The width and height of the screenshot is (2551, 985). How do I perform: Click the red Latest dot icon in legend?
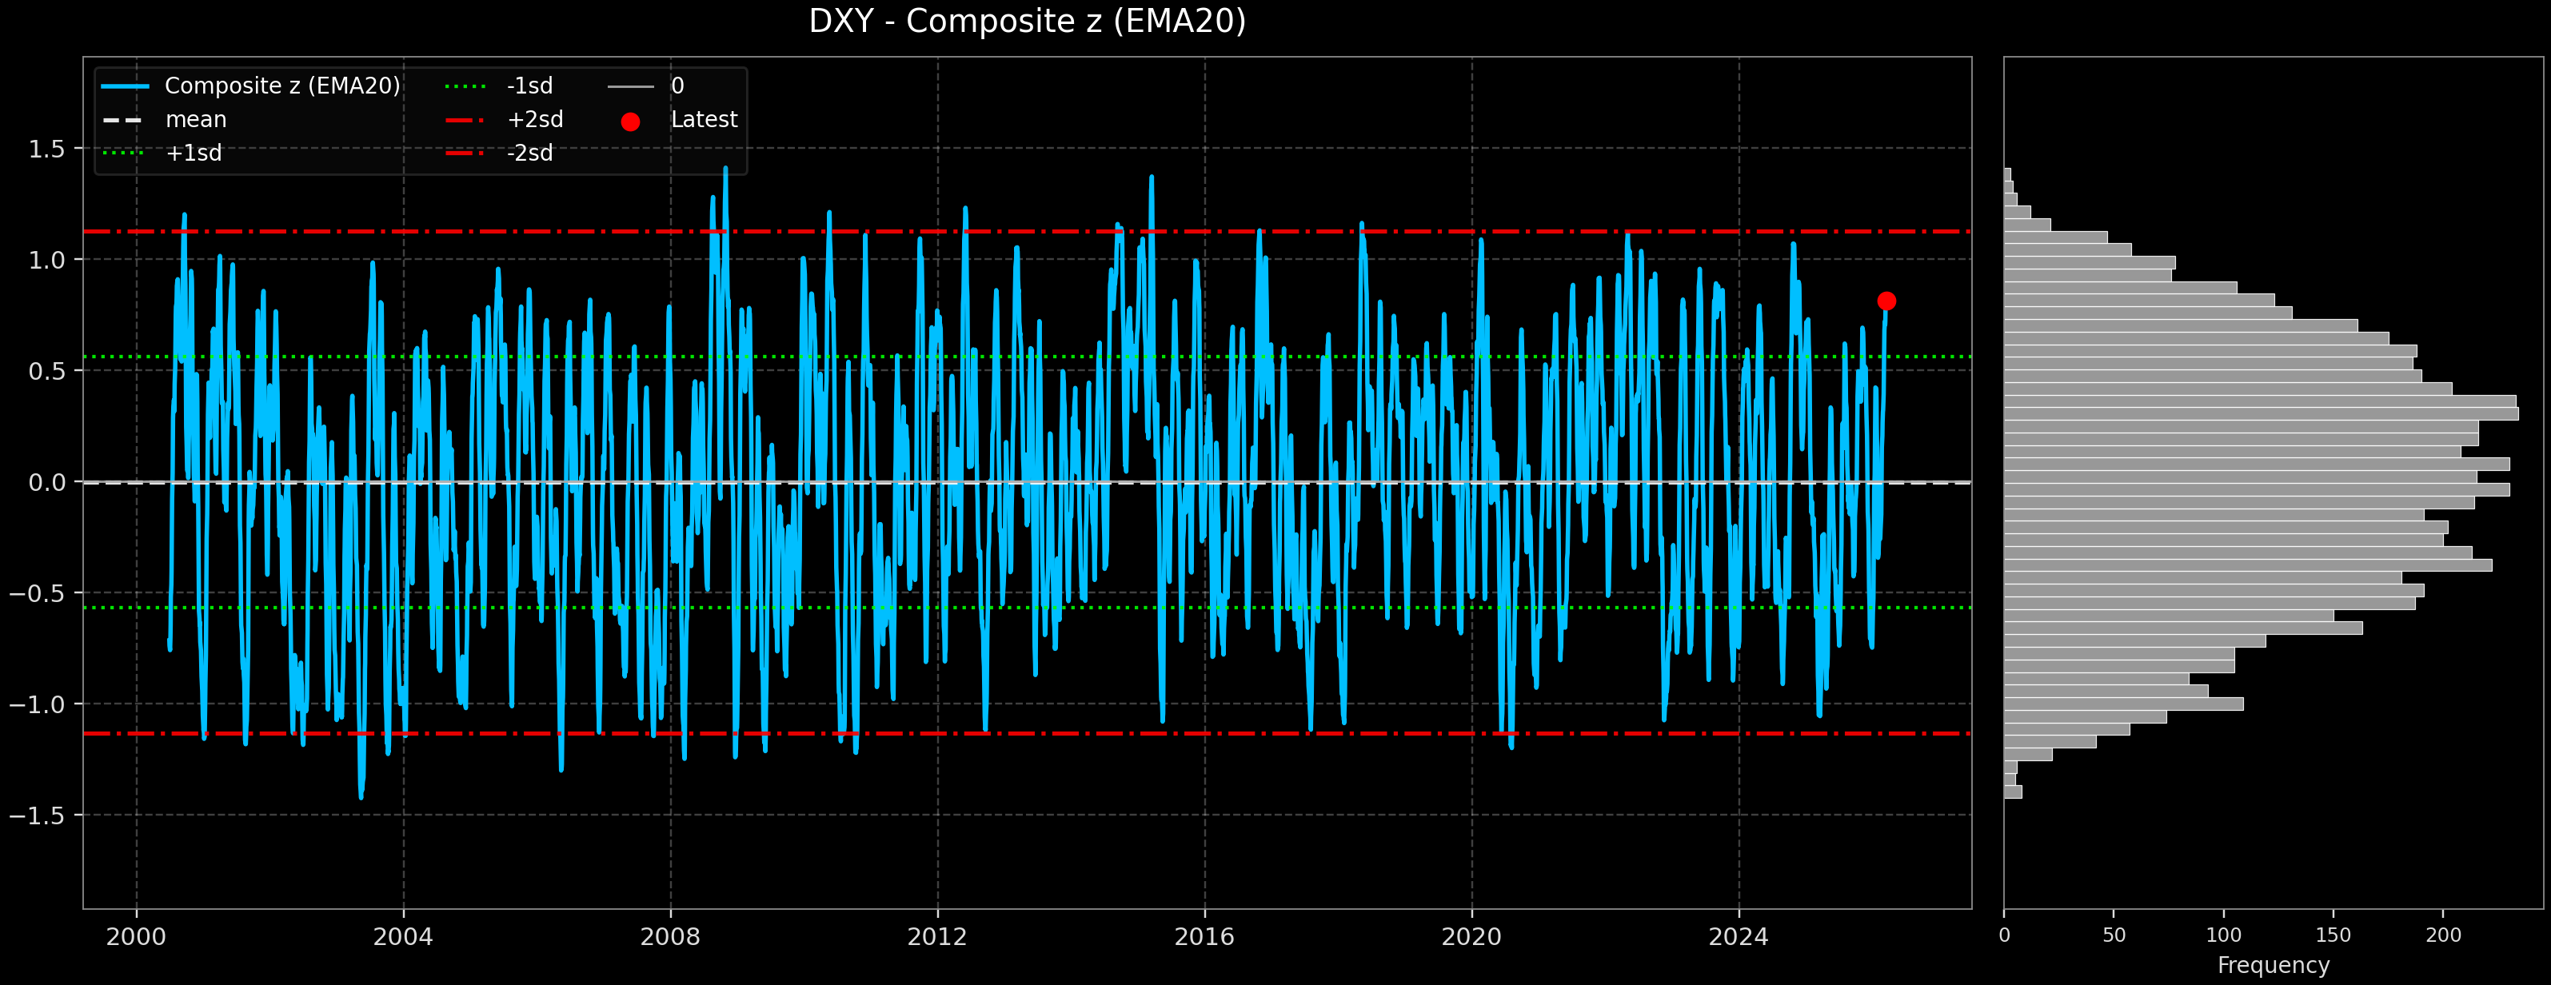pyautogui.click(x=631, y=119)
